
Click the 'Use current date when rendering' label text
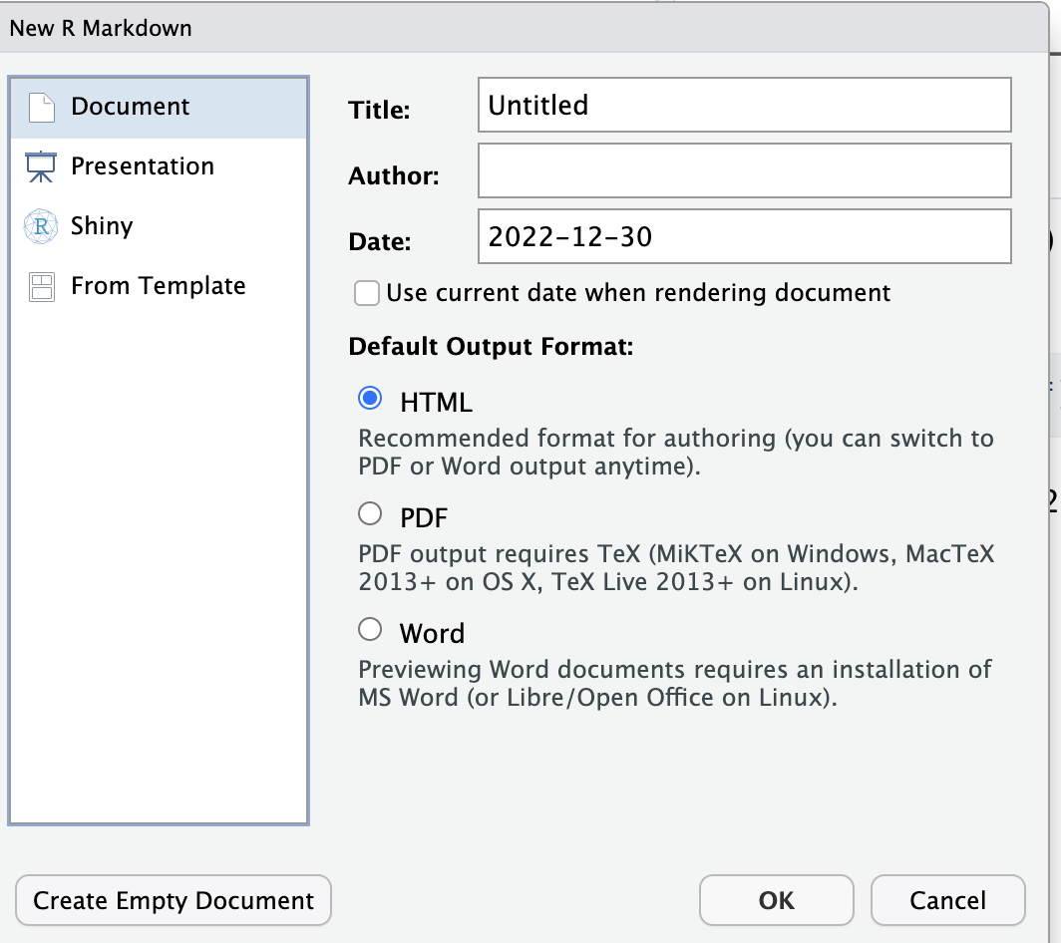pos(638,293)
